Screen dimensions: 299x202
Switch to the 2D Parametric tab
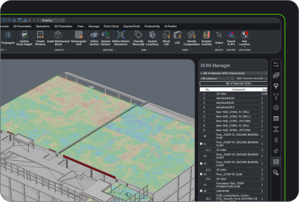click(x=22, y=26)
